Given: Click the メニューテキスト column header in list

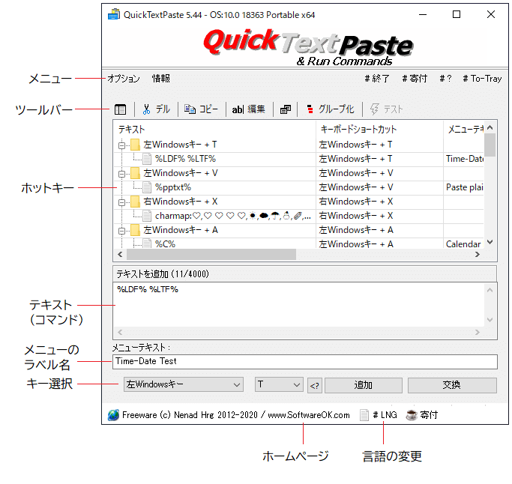Looking at the screenshot, I should (x=464, y=129).
